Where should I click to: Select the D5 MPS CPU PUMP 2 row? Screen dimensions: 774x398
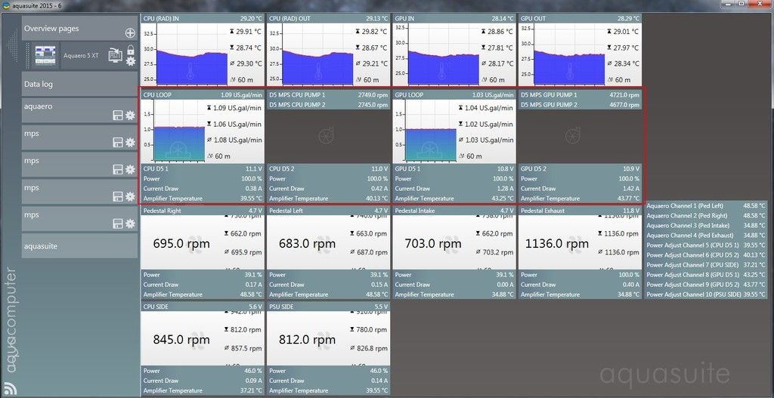tap(328, 104)
